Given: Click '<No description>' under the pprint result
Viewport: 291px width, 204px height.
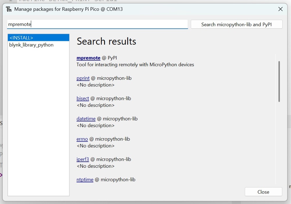Looking at the screenshot, I should pos(95,85).
